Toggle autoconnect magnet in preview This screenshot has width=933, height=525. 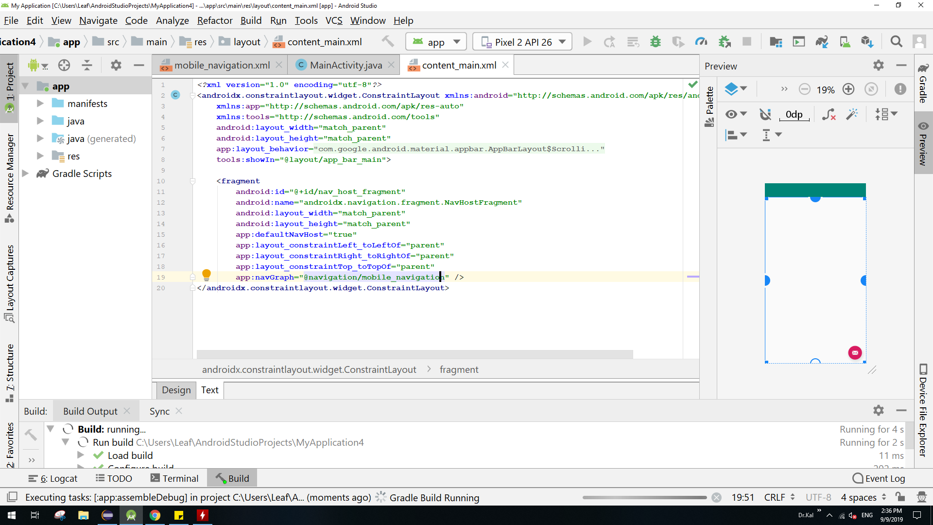pyautogui.click(x=765, y=114)
